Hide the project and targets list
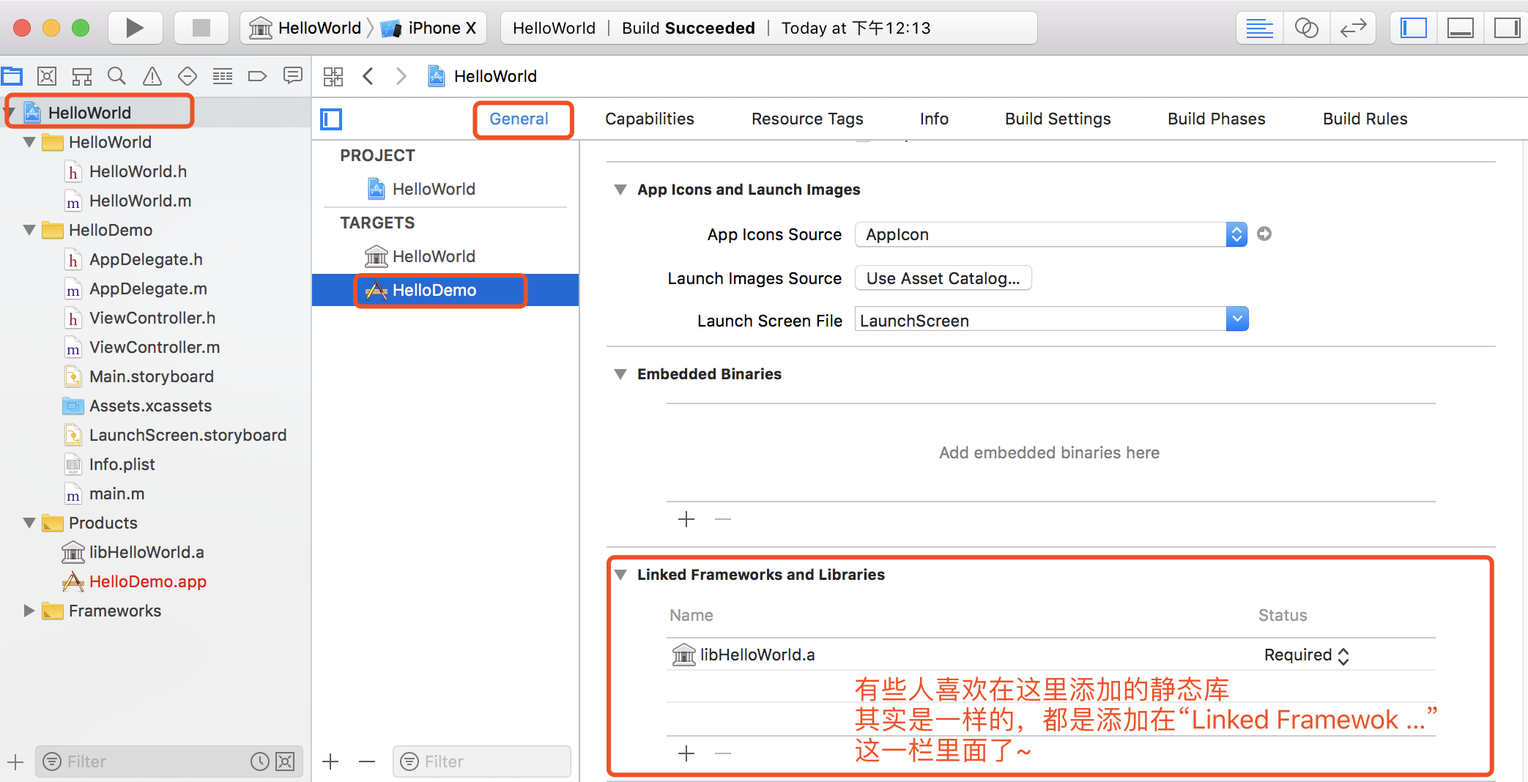The width and height of the screenshot is (1528, 782). tap(332, 119)
